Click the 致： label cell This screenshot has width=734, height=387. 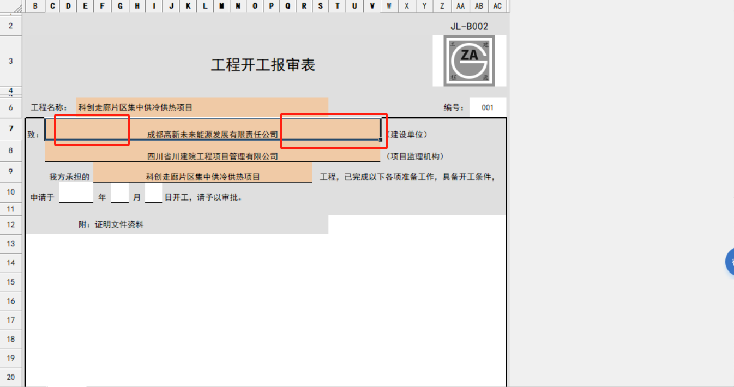point(34,135)
